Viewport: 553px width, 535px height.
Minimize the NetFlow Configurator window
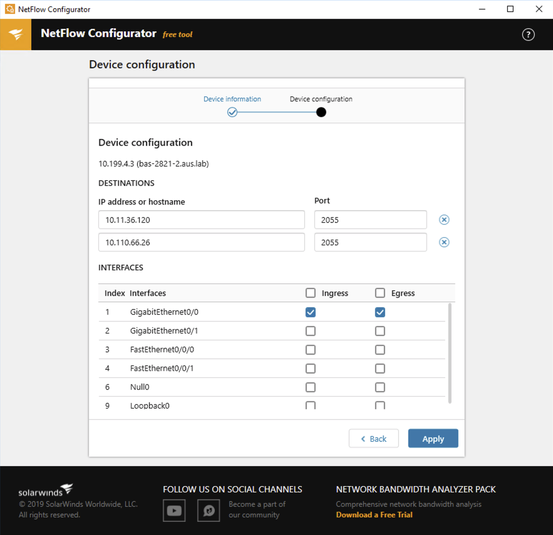pyautogui.click(x=482, y=9)
